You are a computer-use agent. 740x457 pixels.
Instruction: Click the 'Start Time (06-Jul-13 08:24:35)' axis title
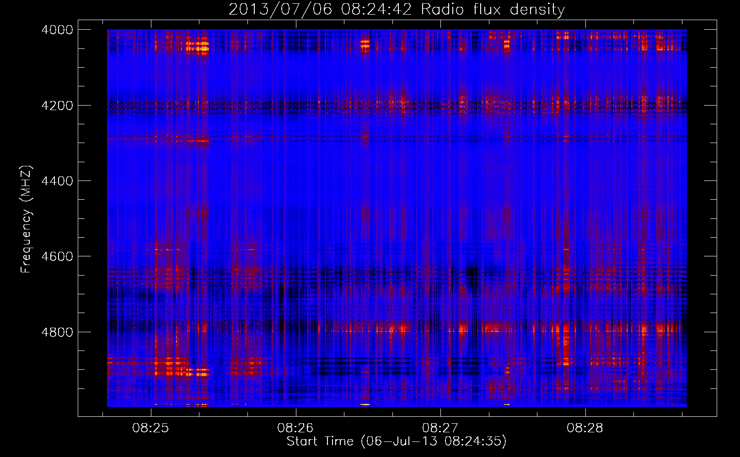397,441
